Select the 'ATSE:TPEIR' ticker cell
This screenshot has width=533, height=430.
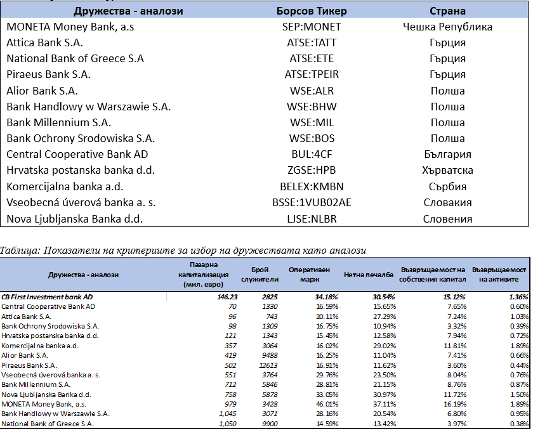311,75
